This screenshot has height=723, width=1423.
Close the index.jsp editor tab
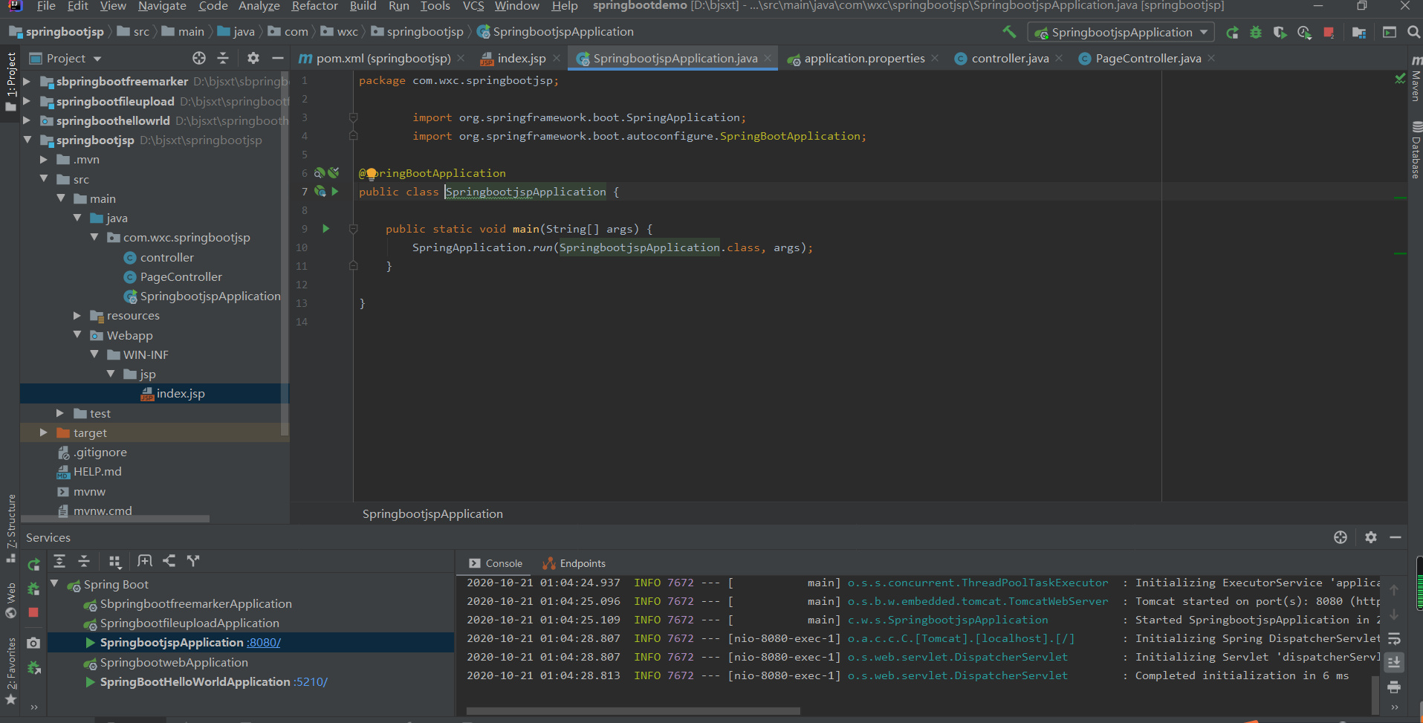point(557,58)
